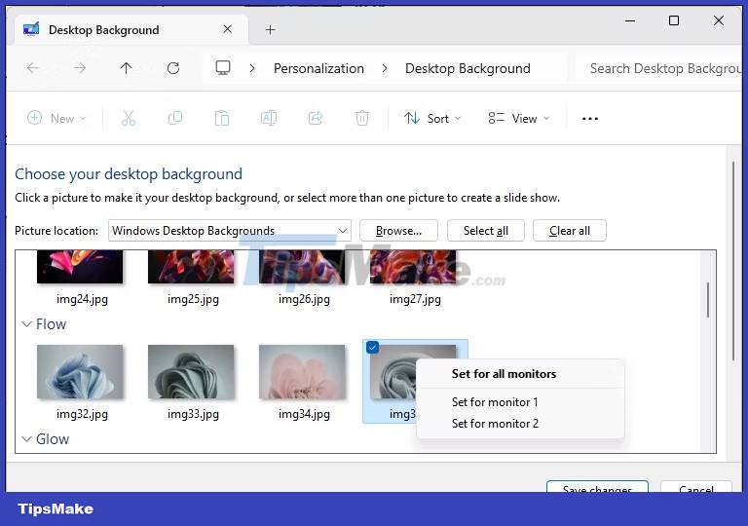Click the forward navigation arrow

[80, 68]
